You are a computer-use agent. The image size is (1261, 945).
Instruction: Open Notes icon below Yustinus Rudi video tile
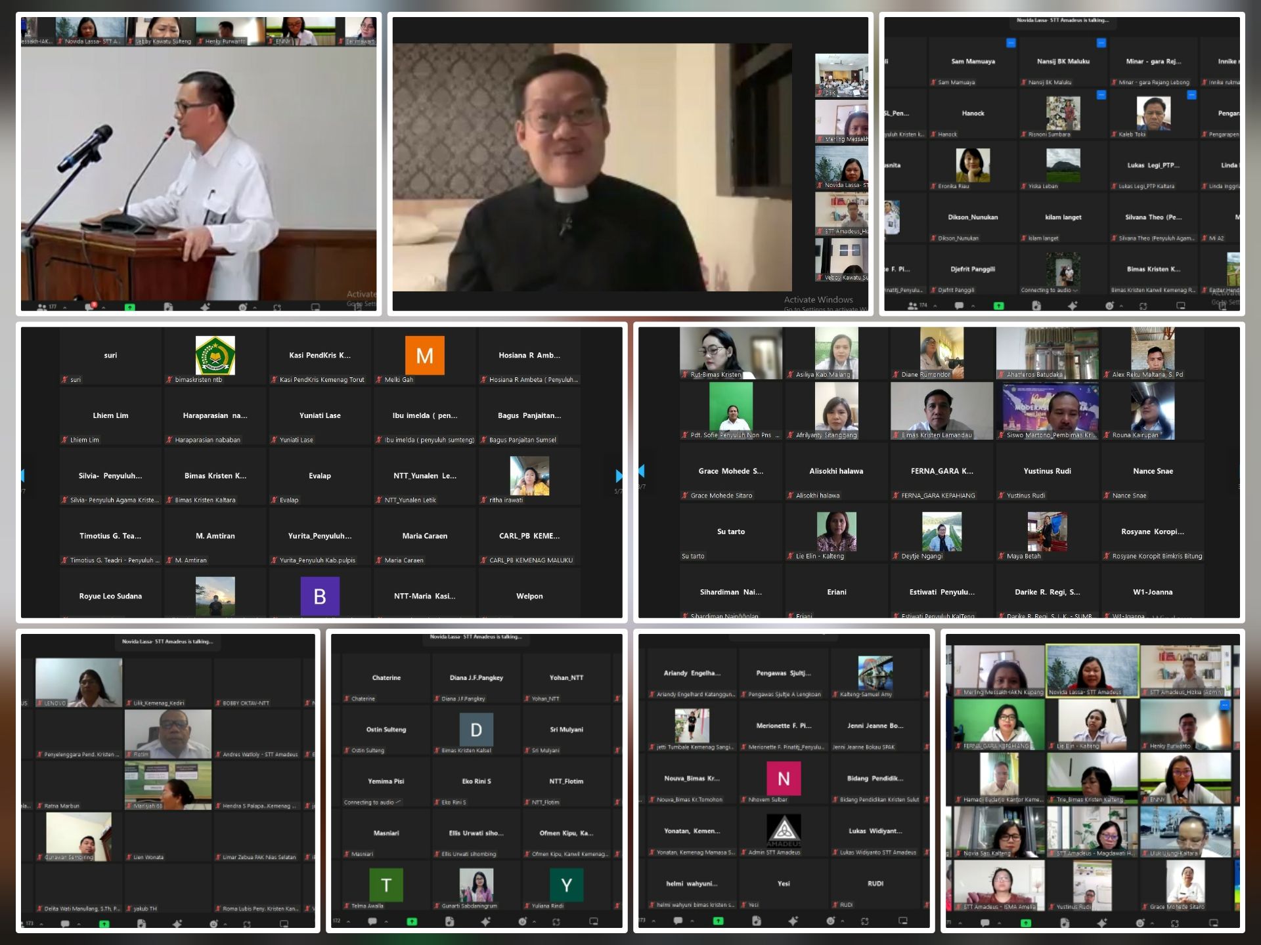[x=1065, y=923]
